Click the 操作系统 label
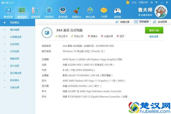 46,51
